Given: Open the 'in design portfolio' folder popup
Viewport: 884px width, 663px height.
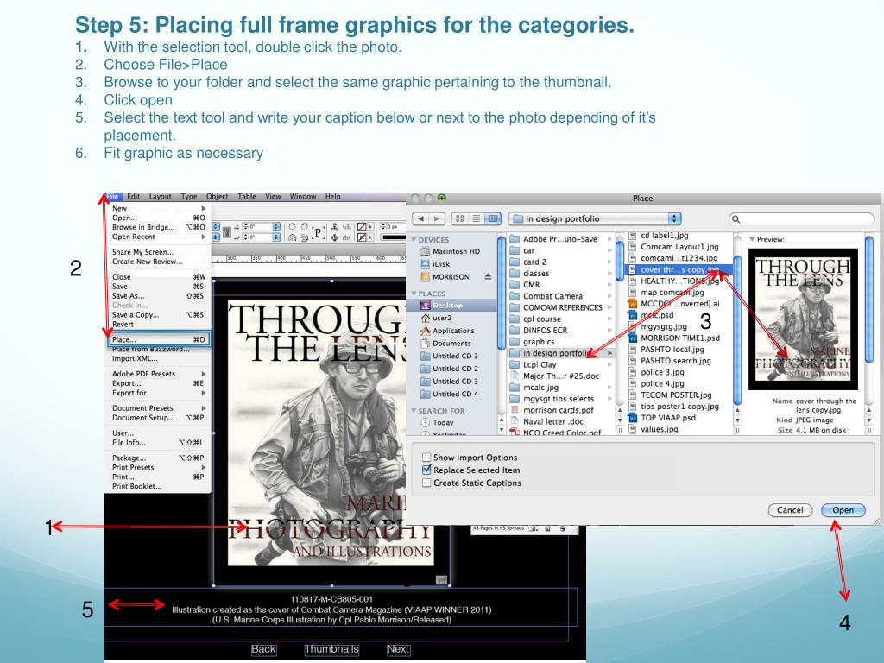Looking at the screenshot, I should coord(595,218).
